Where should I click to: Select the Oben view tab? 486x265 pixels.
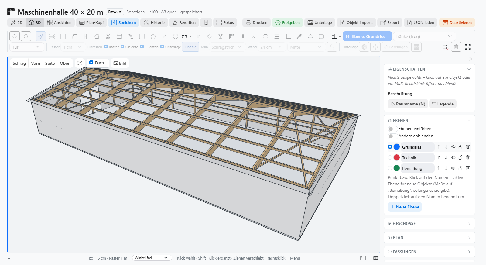pos(65,63)
